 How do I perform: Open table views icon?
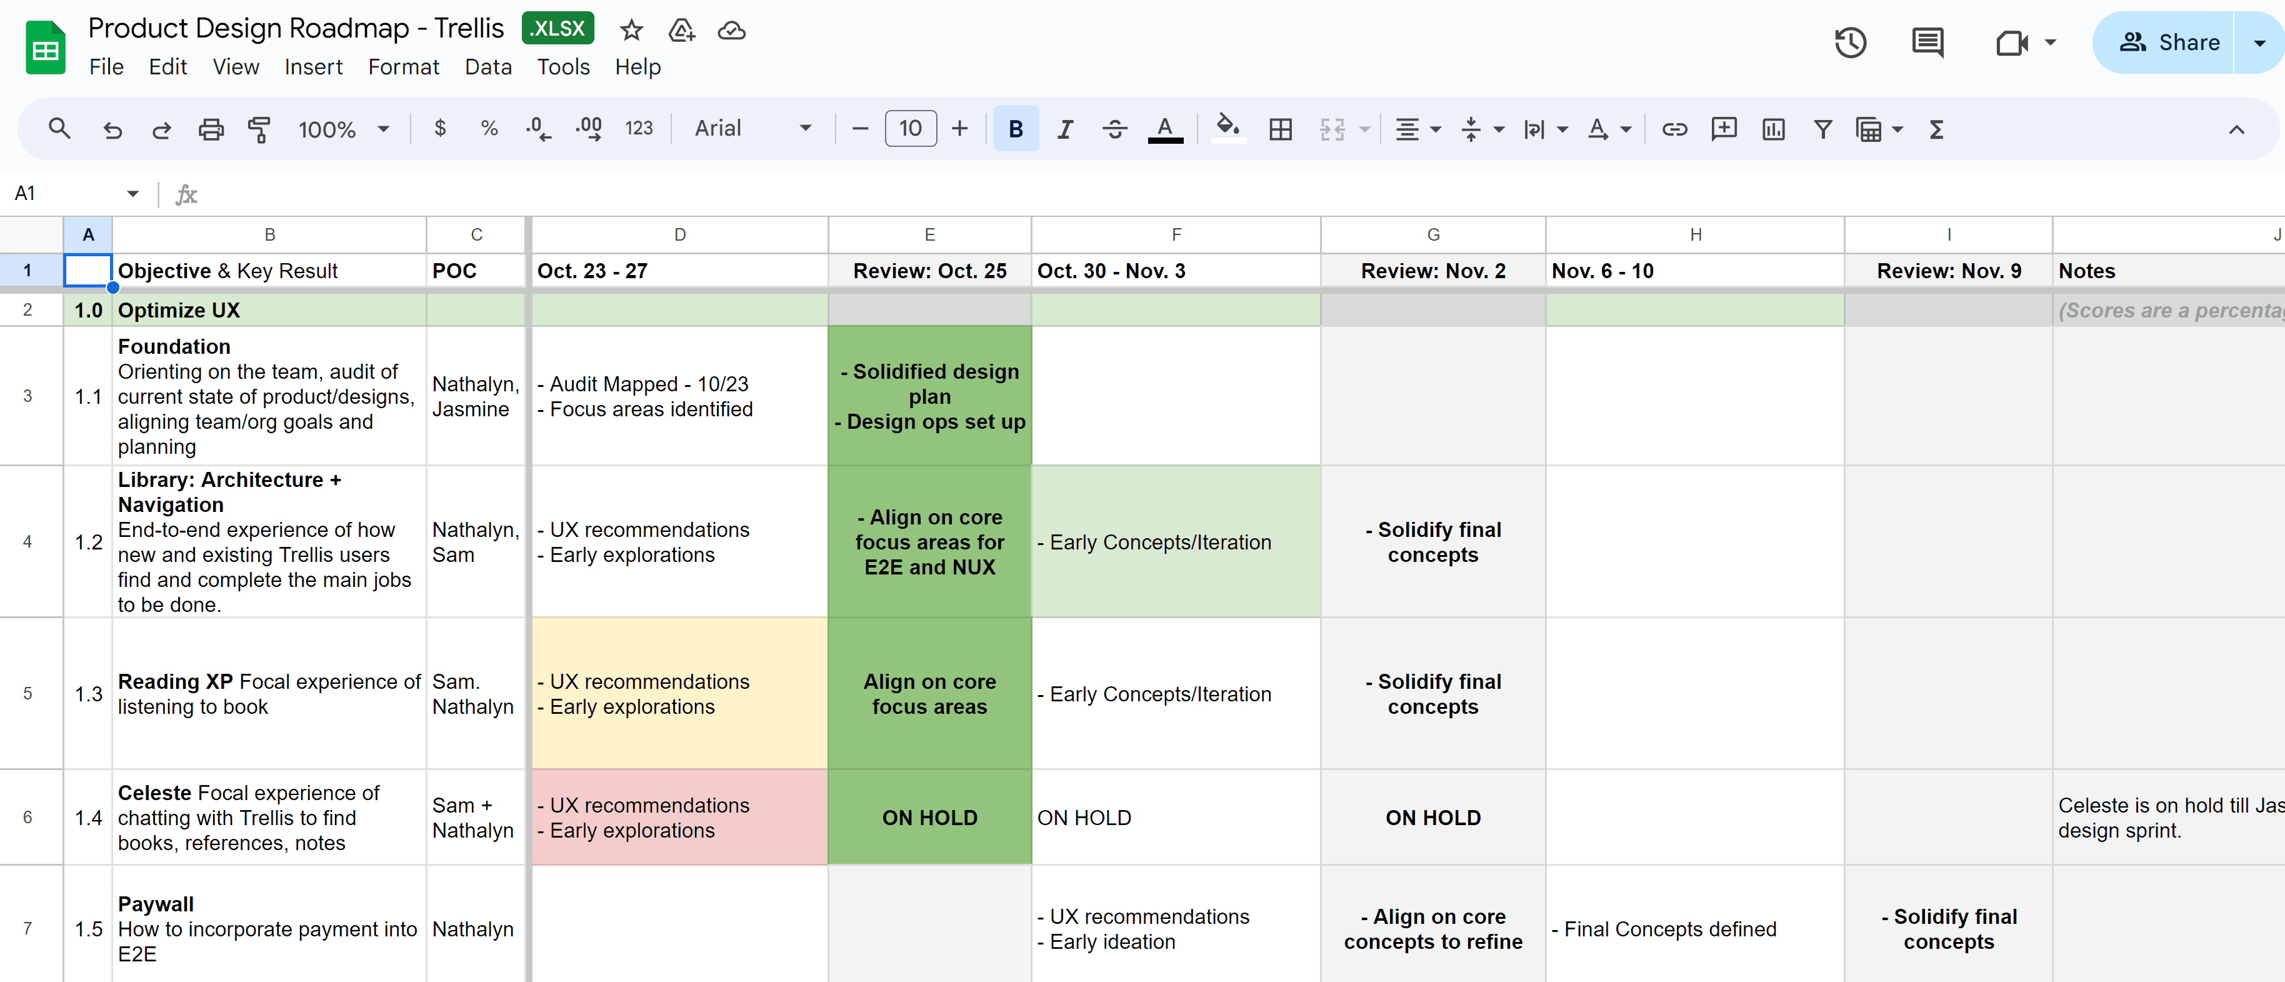1868,129
